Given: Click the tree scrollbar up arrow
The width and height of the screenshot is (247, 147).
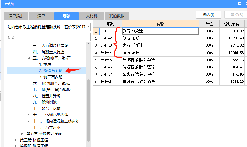Looking at the screenshot, I should tap(89, 44).
